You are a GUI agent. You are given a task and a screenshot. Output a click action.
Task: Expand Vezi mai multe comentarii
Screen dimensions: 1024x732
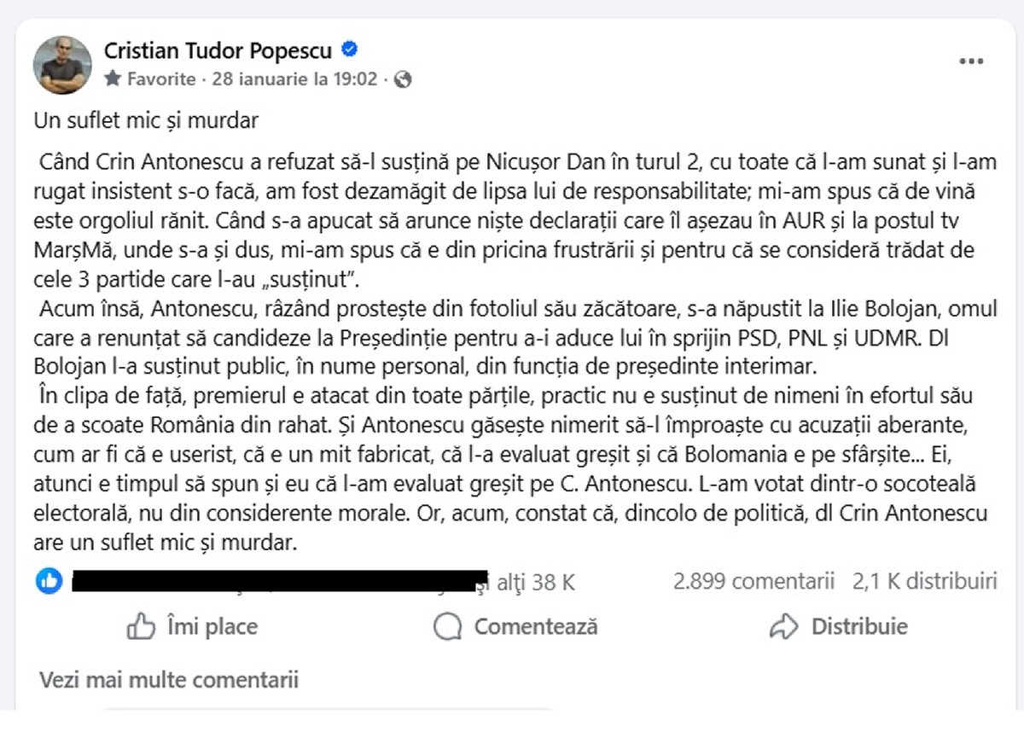[x=169, y=679]
